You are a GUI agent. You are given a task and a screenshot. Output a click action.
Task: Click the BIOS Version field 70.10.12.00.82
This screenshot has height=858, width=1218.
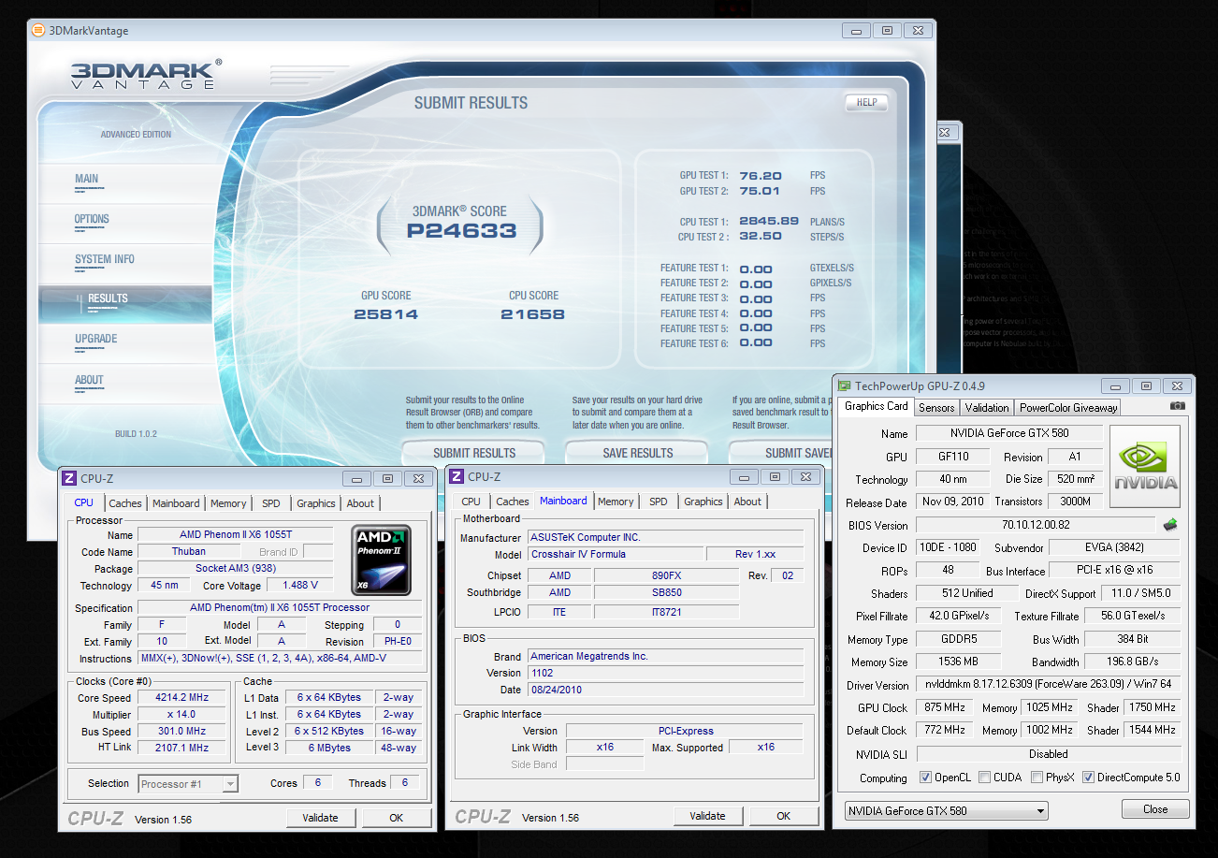(1036, 526)
